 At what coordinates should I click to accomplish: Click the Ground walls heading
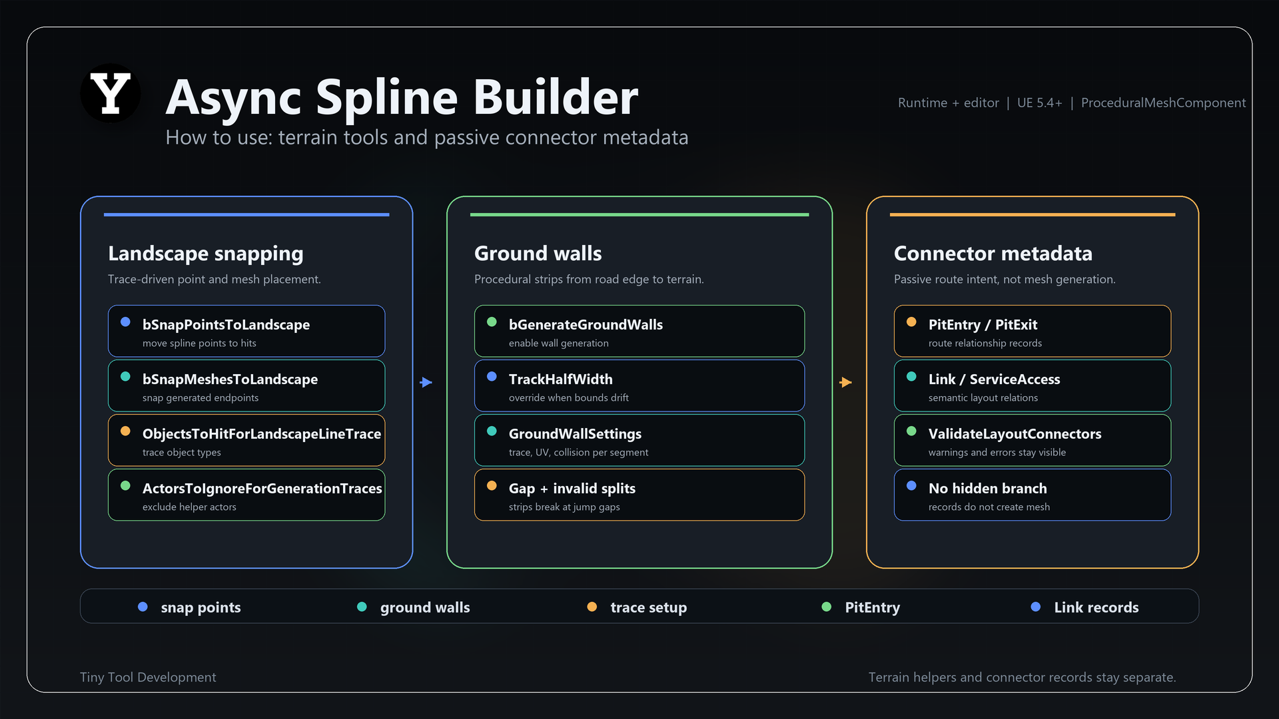pyautogui.click(x=538, y=254)
